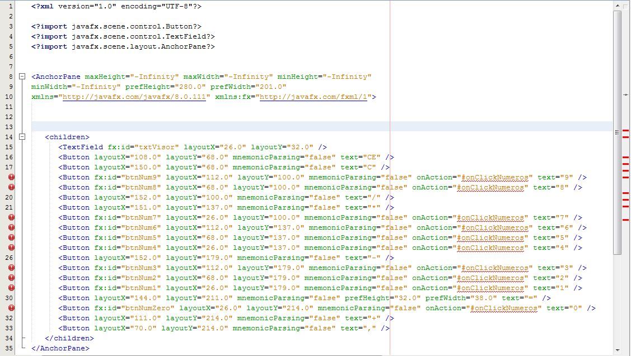631x356 pixels.
Task: Click the error icon beside the btnNum2 line
Action: [11, 278]
